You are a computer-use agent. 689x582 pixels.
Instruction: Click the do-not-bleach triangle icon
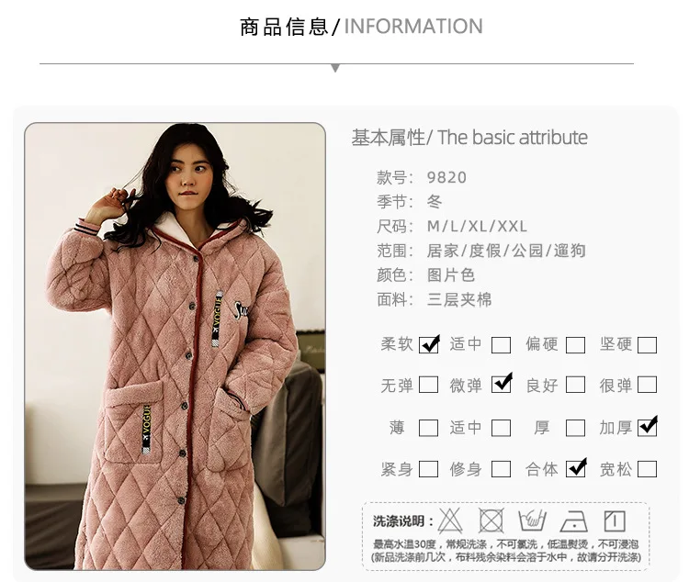(450, 521)
